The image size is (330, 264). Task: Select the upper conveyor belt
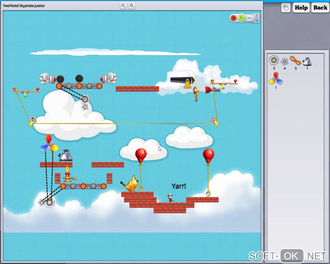(x=79, y=86)
